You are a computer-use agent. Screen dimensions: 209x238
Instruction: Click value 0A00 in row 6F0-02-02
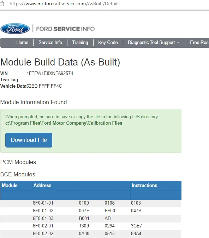[x=84, y=233]
